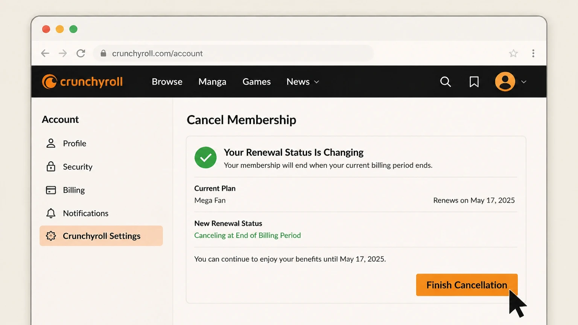Open watchlist bookmark icon in header

[x=474, y=82]
